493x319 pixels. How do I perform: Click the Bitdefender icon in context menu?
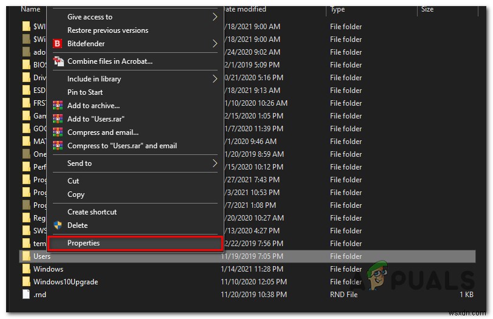pyautogui.click(x=57, y=43)
